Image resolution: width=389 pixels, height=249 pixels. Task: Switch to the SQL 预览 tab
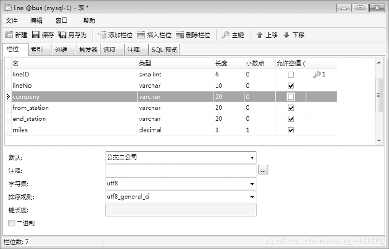point(164,50)
